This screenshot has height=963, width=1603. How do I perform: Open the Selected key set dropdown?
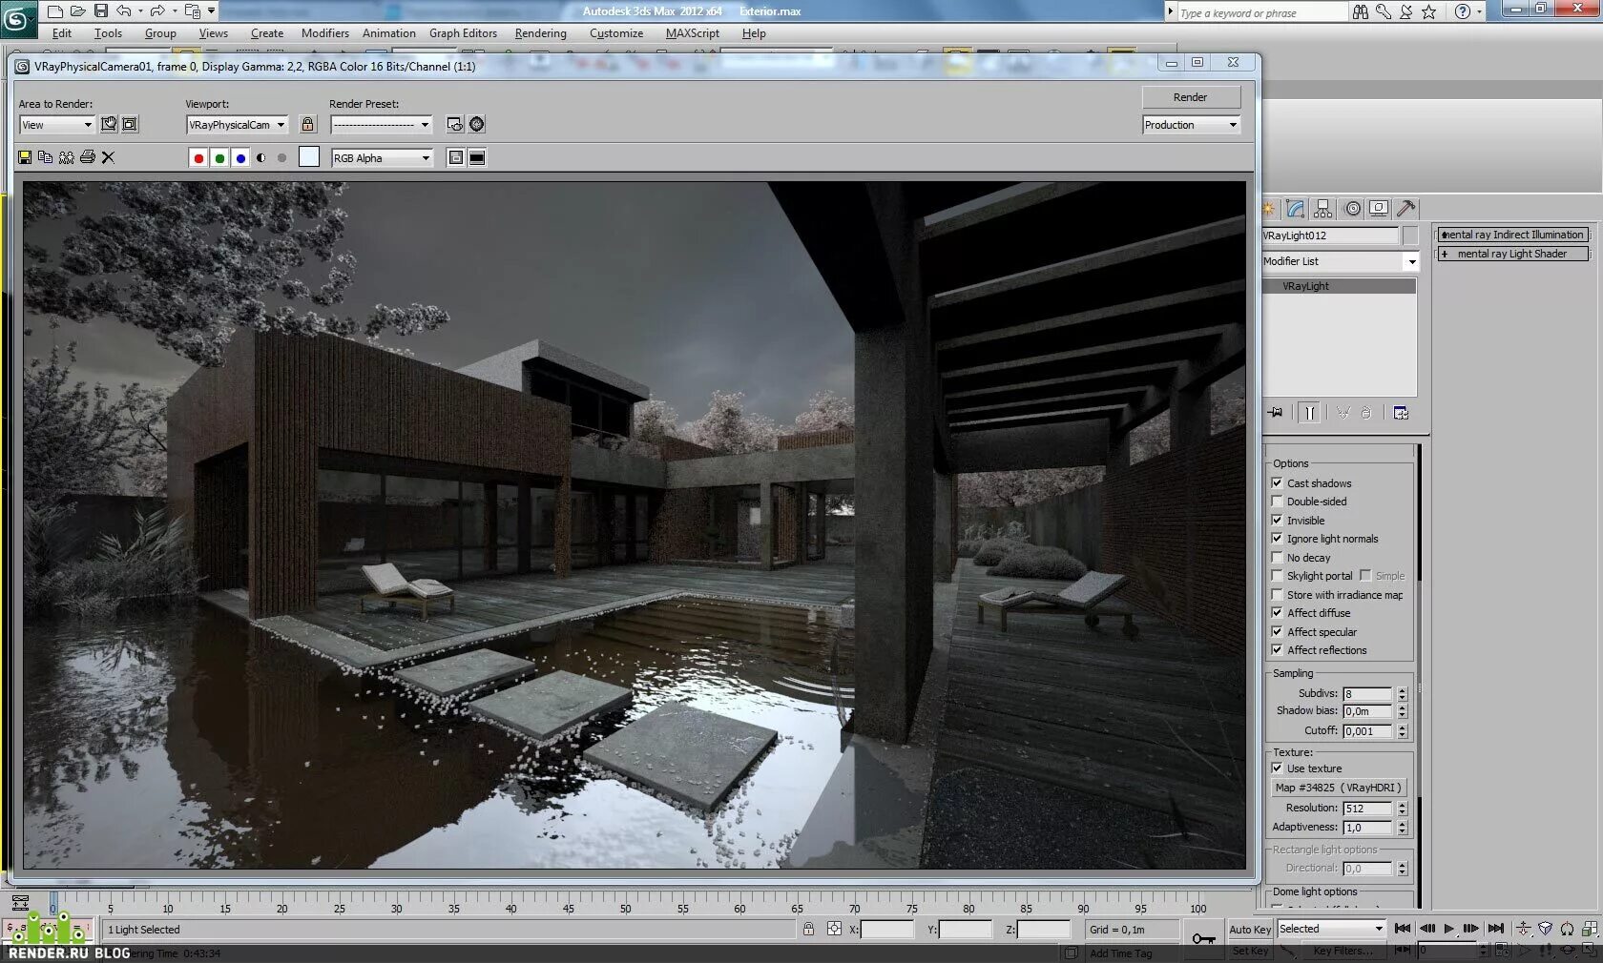coord(1331,929)
